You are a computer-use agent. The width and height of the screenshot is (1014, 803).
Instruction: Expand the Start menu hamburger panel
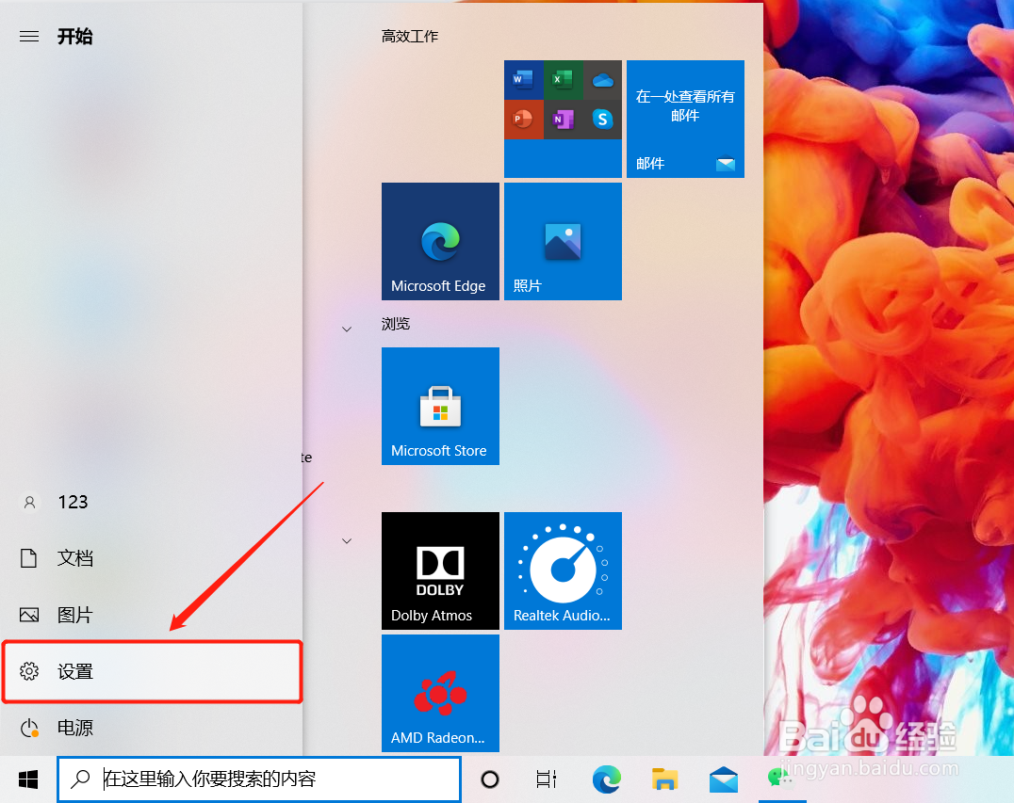(x=28, y=36)
